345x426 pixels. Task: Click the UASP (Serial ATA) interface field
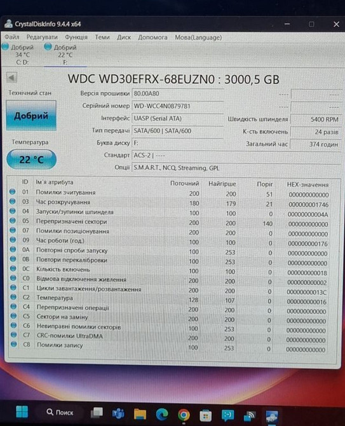178,119
